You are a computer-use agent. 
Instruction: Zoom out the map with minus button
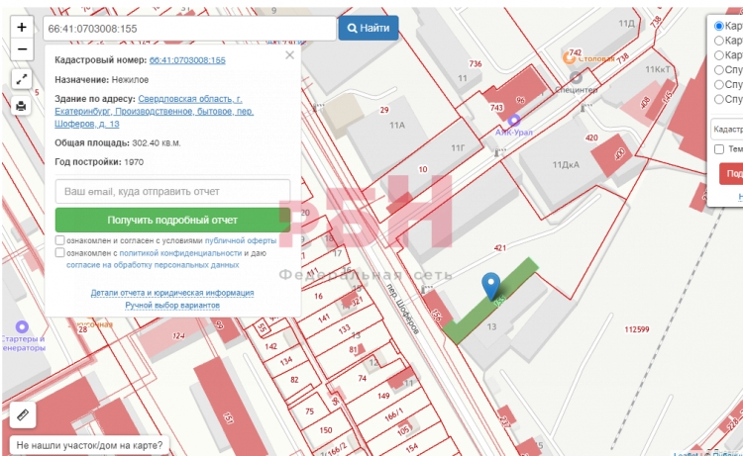point(22,49)
